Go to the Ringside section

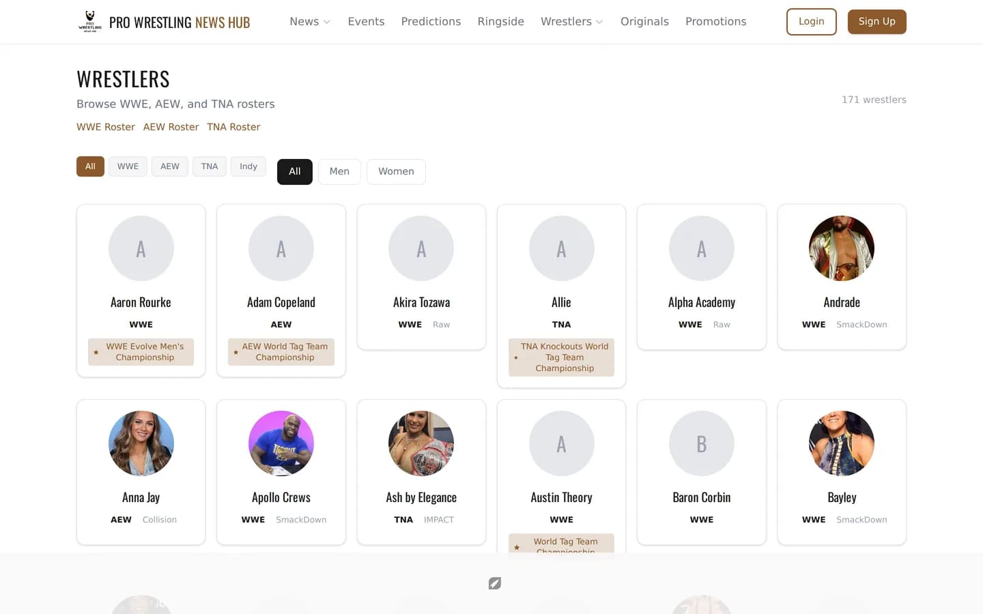tap(501, 22)
